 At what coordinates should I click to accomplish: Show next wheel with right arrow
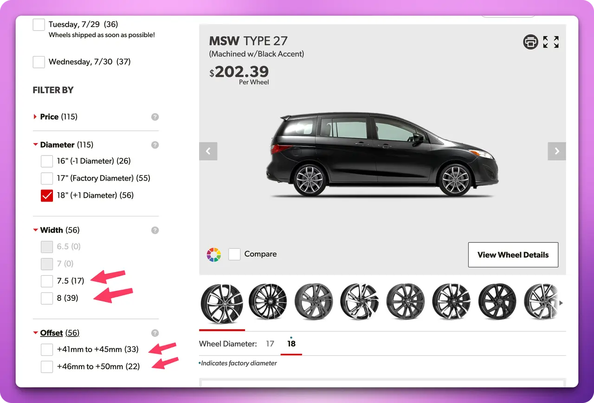point(557,151)
